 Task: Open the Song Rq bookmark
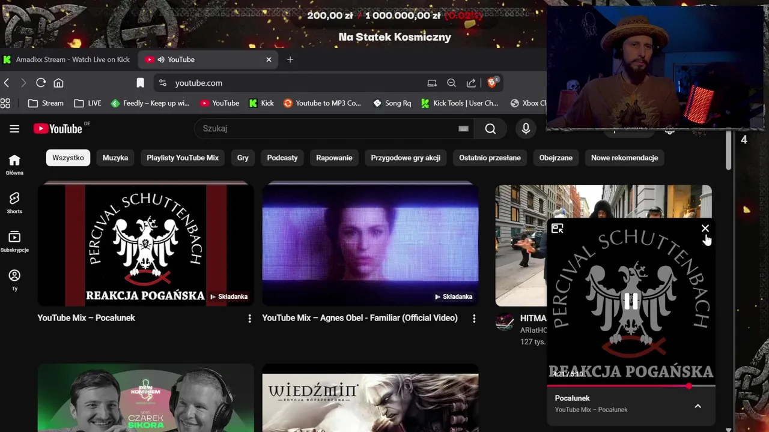tap(392, 103)
